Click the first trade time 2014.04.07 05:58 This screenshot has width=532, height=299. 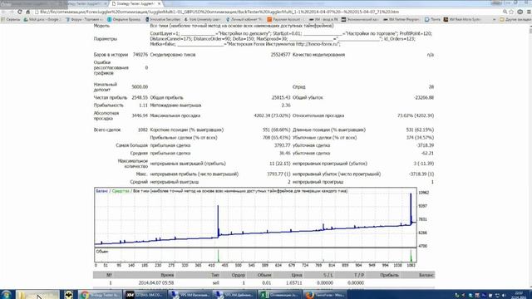click(156, 282)
